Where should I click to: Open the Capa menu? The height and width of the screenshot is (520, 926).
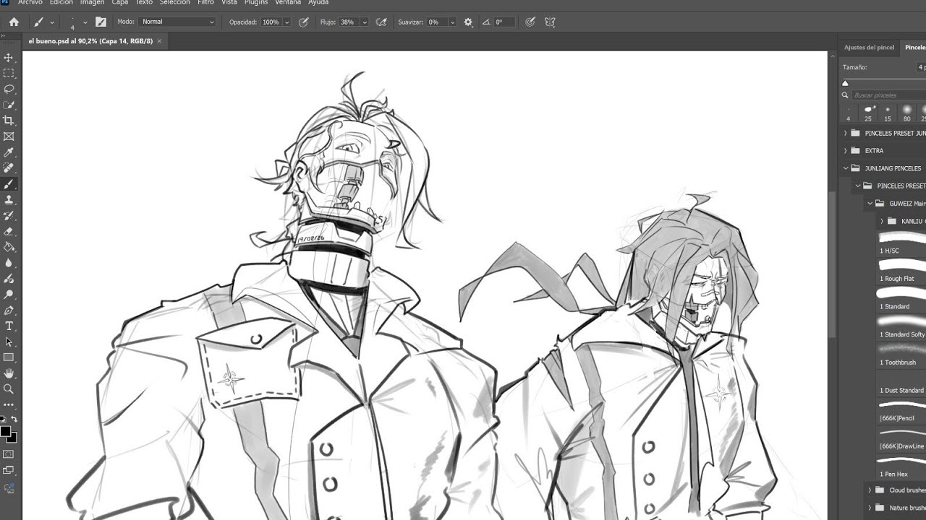[120, 3]
